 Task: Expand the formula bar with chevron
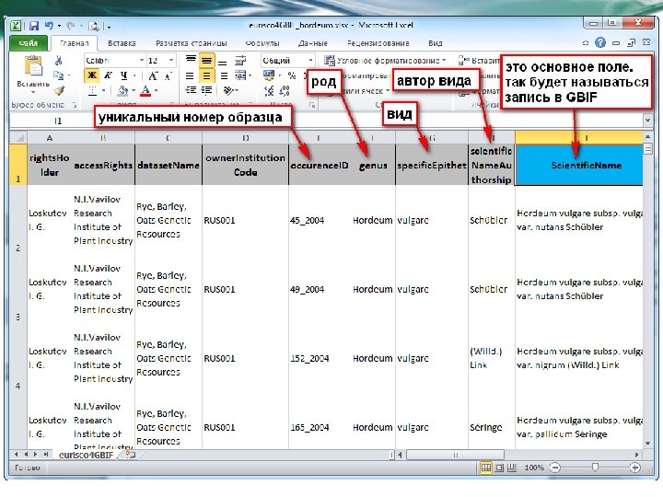tap(647, 121)
